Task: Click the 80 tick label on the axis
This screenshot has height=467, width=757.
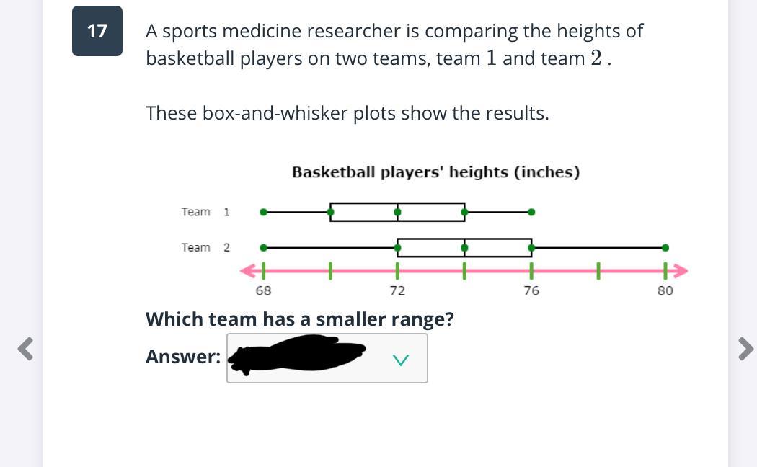Action: click(665, 290)
